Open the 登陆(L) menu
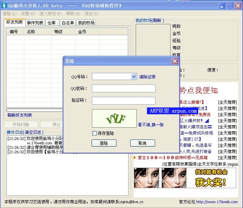243x208 pixels. 10,14
